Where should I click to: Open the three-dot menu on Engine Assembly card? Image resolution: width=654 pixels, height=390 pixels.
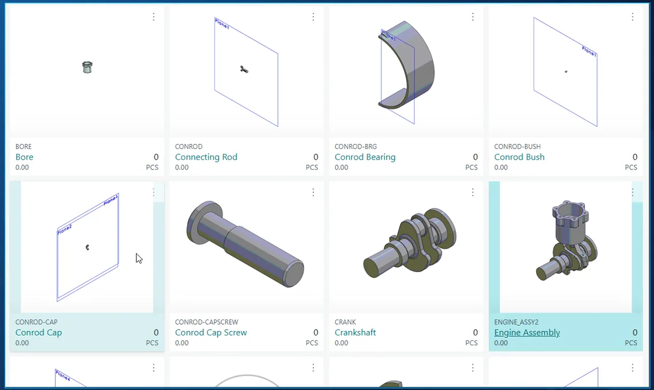[633, 192]
